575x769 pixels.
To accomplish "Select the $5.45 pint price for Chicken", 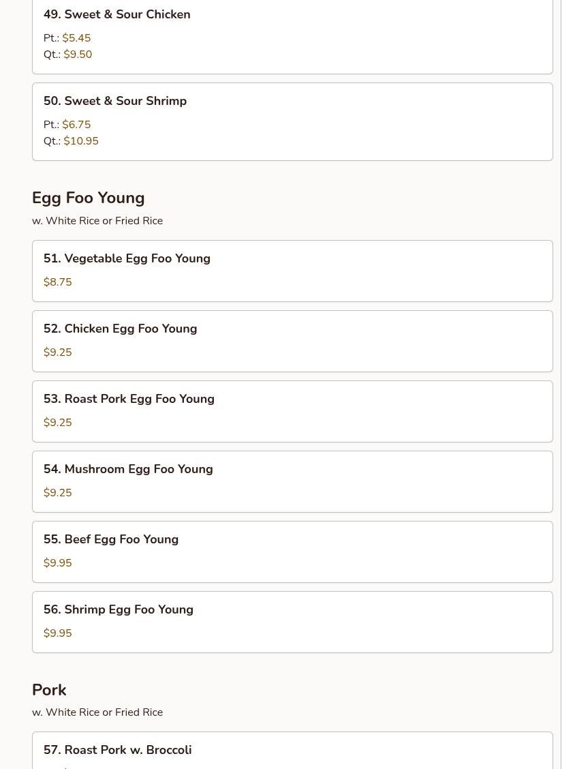I will (x=76, y=38).
